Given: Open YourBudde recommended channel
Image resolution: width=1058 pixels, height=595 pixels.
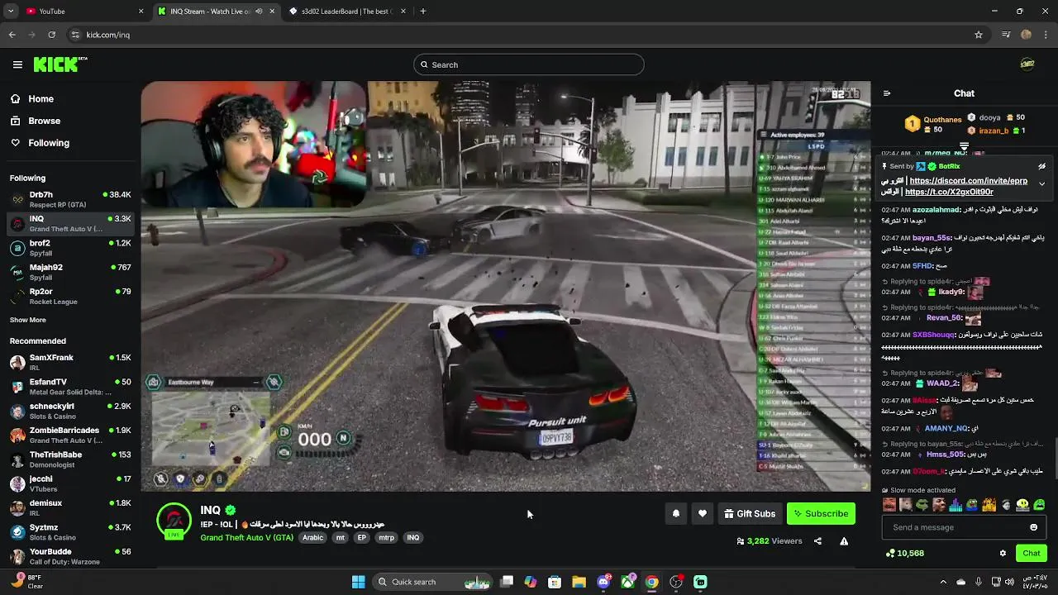Looking at the screenshot, I should pyautogui.click(x=69, y=556).
